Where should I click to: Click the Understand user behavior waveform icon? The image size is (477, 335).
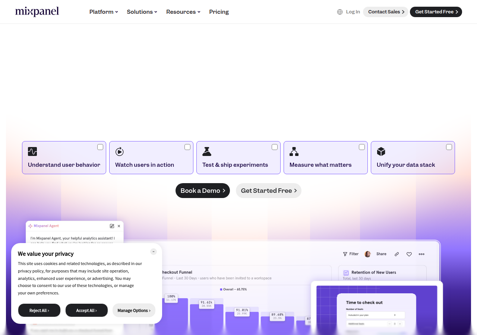pos(32,151)
